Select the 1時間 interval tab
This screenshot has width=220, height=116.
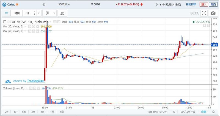(x=16, y=13)
